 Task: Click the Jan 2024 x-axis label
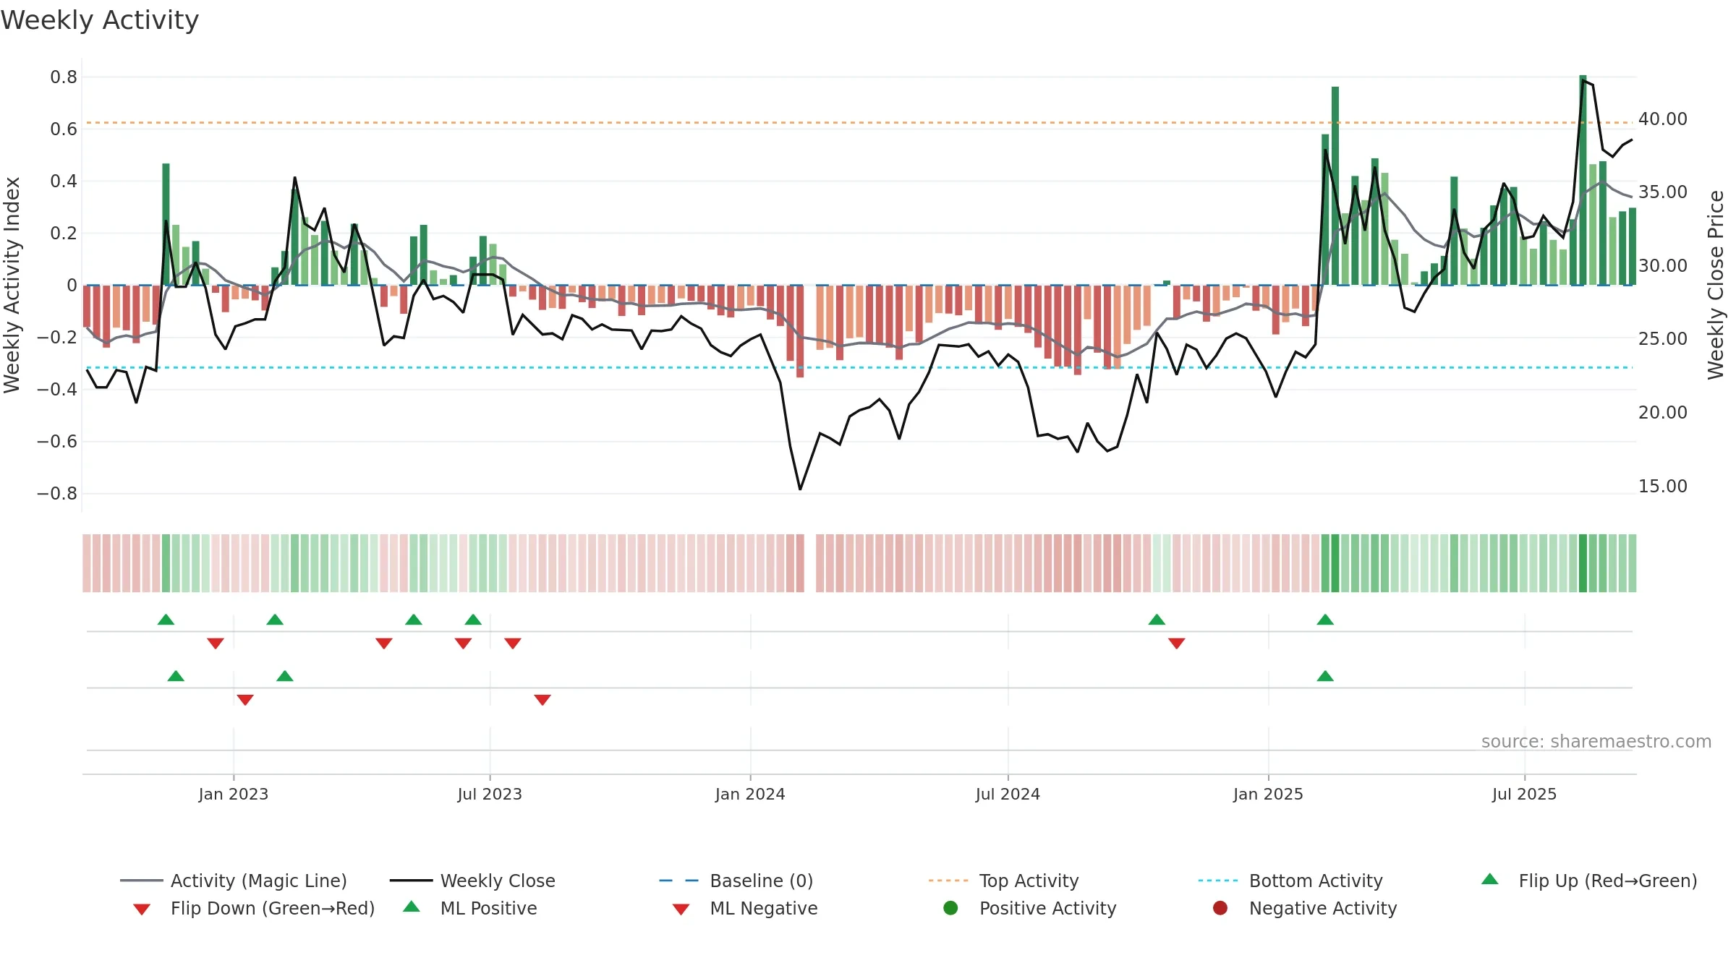tap(750, 794)
